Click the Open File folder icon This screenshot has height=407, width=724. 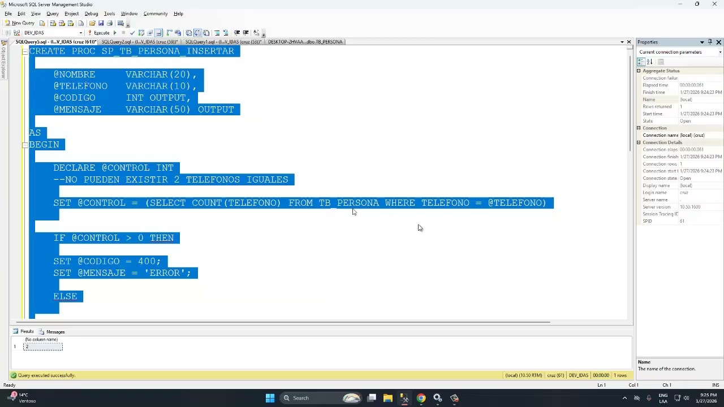coord(92,23)
